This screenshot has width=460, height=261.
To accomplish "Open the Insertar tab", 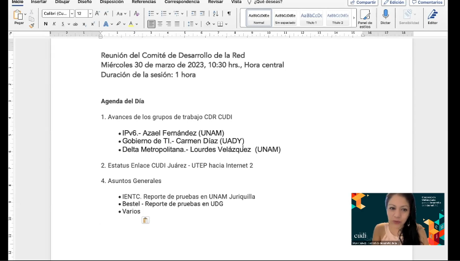I will 39,2.
